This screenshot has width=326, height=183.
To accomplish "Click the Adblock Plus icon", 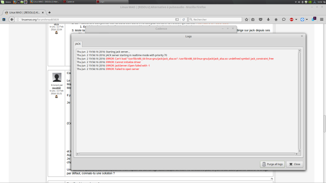I will (291, 20).
